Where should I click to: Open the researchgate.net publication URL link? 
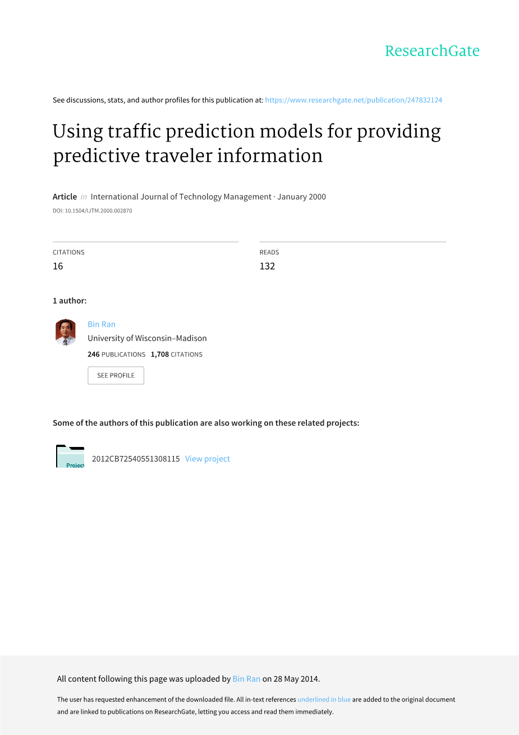pyautogui.click(x=353, y=100)
